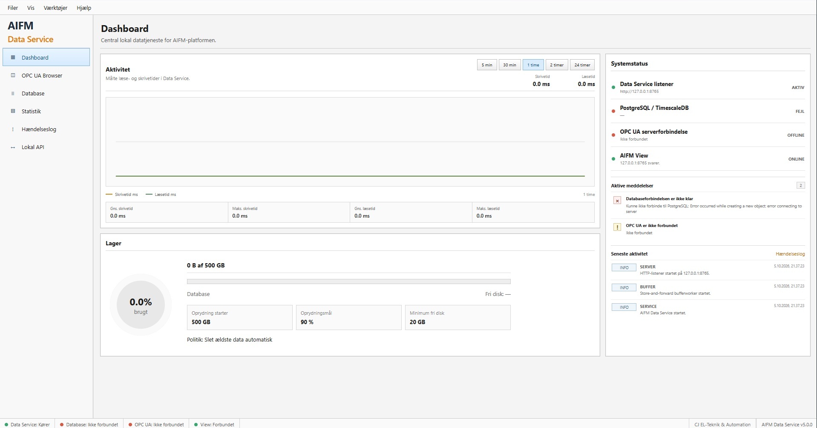This screenshot has width=817, height=428.
Task: Click the 0 B af 500 GB storage label
Action: tap(206, 265)
